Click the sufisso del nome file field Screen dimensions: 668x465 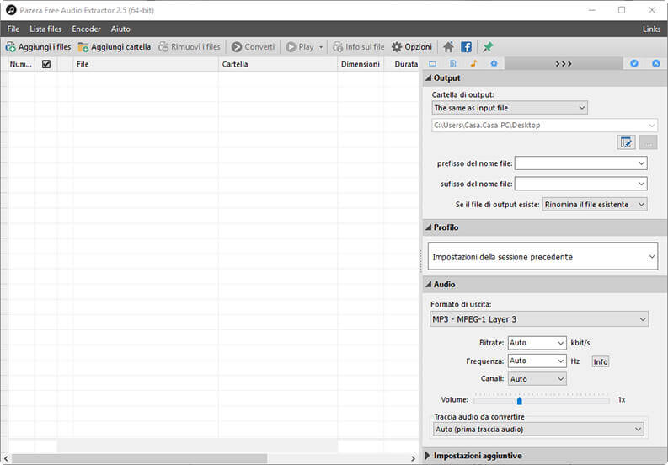click(x=580, y=184)
